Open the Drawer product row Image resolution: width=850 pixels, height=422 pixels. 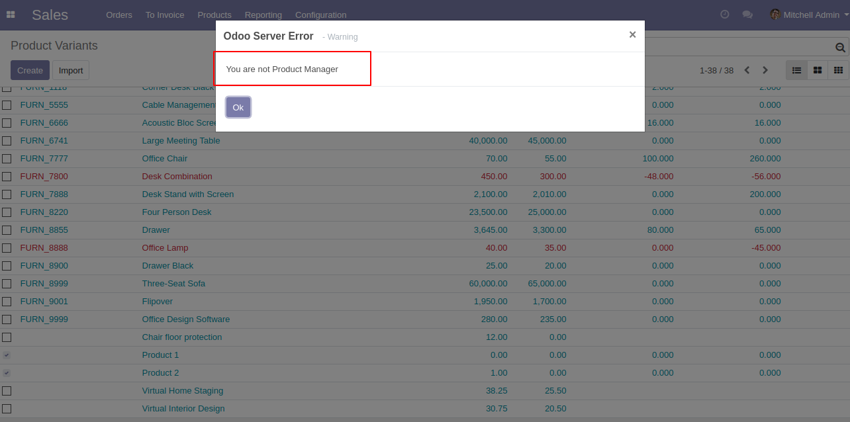click(425, 230)
